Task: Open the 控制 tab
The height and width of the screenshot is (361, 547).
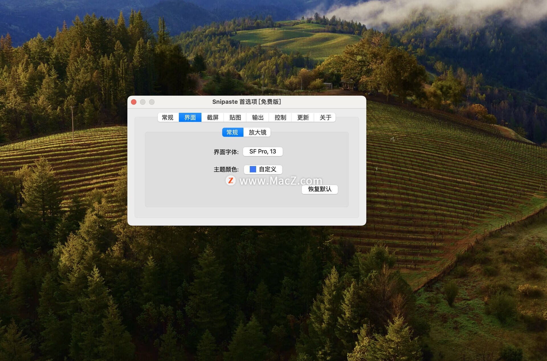Action: (280, 118)
